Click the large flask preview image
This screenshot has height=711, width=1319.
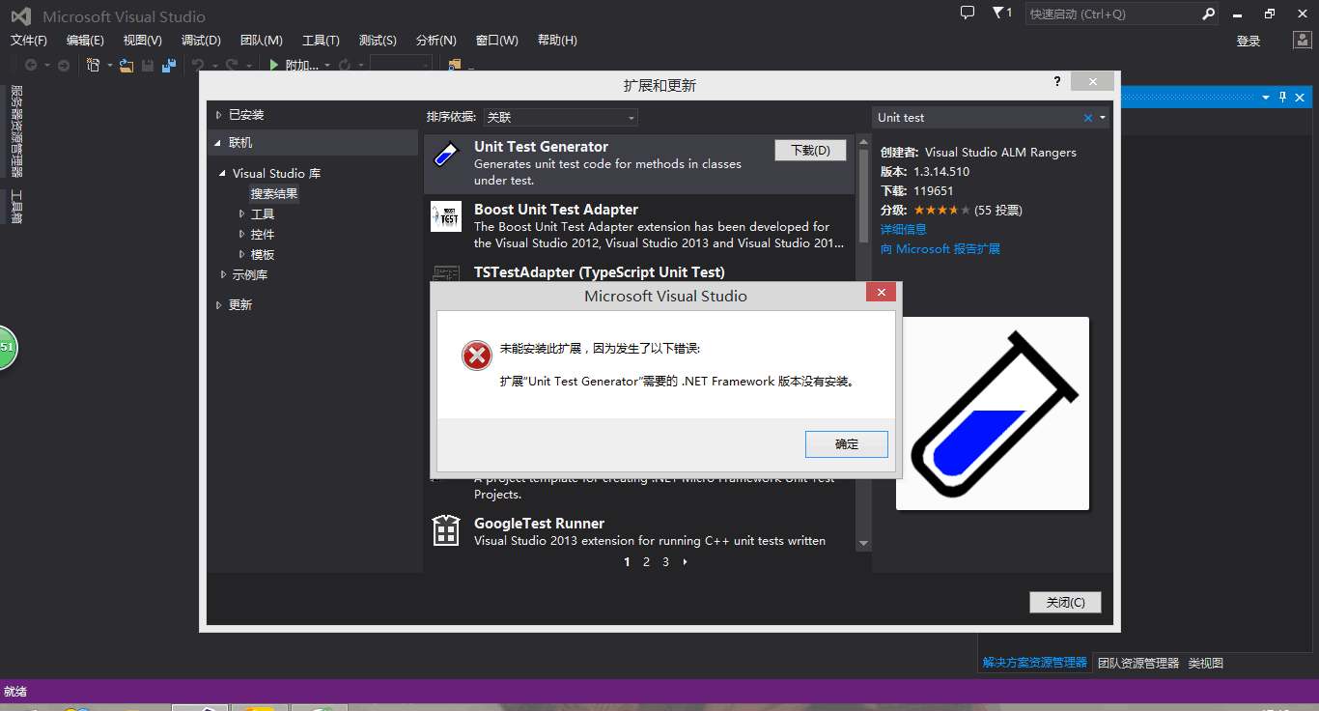[x=993, y=413]
